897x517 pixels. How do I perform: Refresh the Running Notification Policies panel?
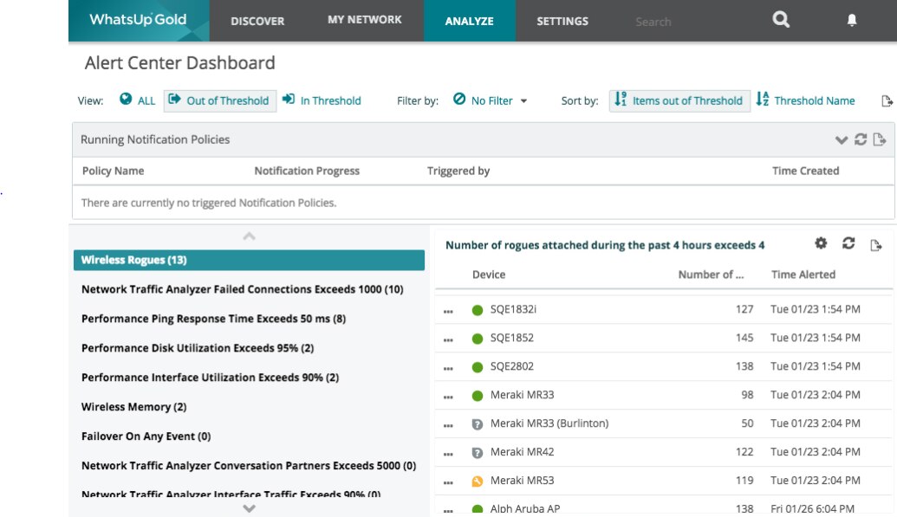click(861, 139)
